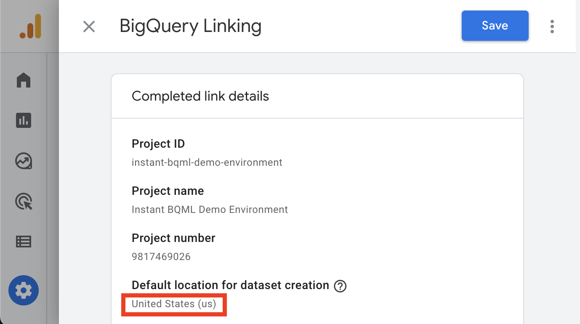Close the BigQuery Linking panel
This screenshot has height=324, width=580.
89,27
